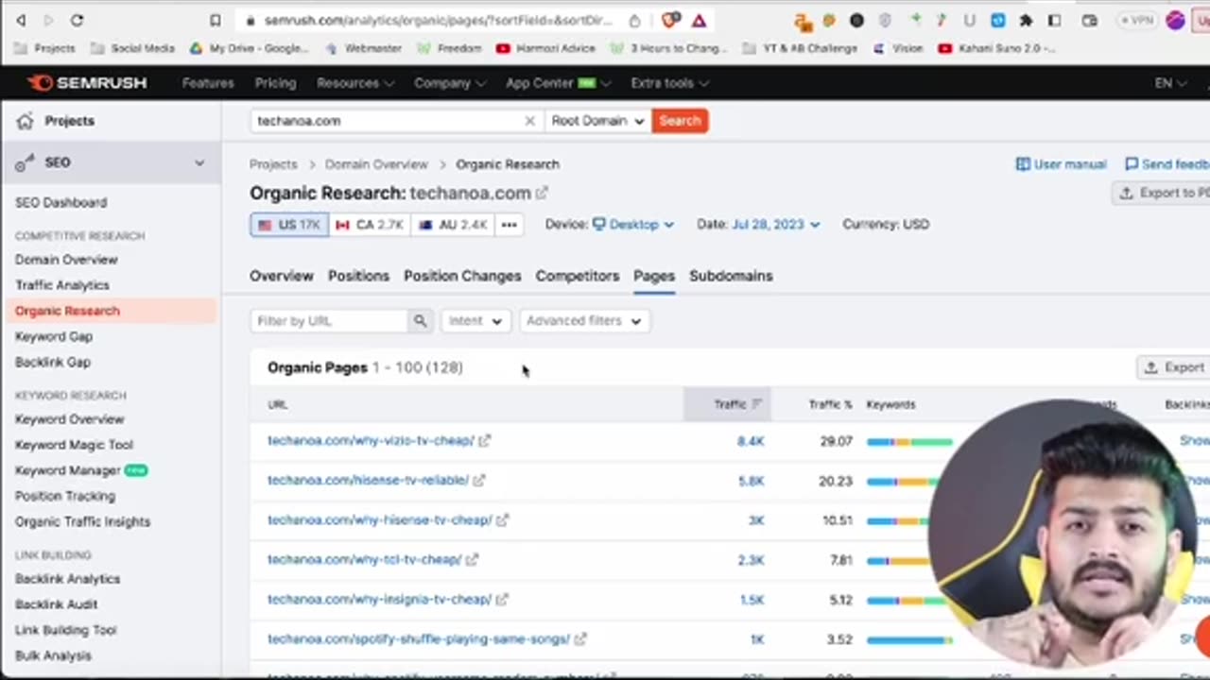Open the YT & AB Challenge bookmark
Image resolution: width=1210 pixels, height=680 pixels.
[800, 48]
